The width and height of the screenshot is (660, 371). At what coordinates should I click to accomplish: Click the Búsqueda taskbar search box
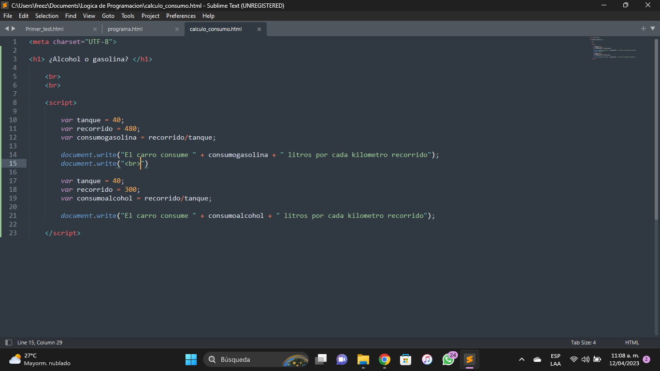point(256,359)
